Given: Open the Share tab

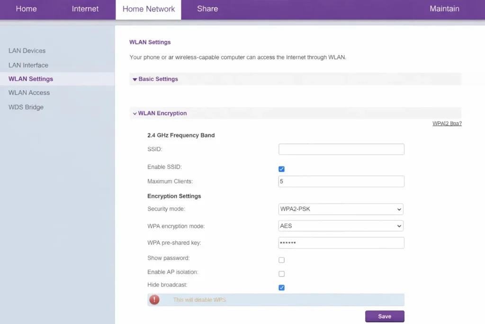Looking at the screenshot, I should click(x=207, y=9).
